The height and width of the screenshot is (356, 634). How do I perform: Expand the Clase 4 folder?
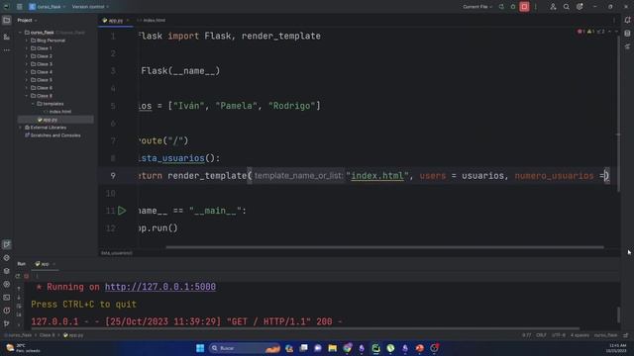pos(27,72)
